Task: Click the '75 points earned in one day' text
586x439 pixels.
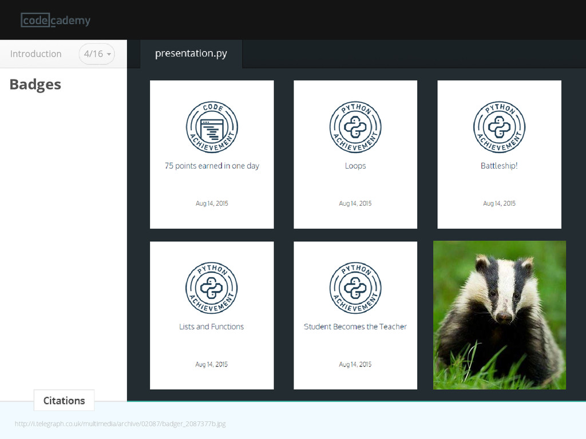Action: pyautogui.click(x=212, y=166)
